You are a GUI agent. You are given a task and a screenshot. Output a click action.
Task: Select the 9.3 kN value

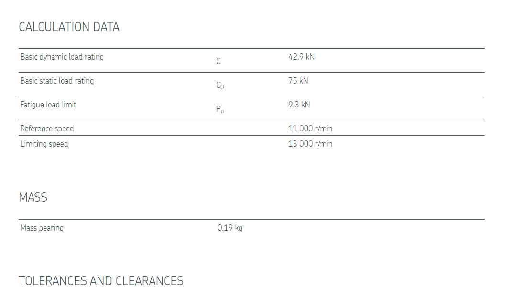299,105
